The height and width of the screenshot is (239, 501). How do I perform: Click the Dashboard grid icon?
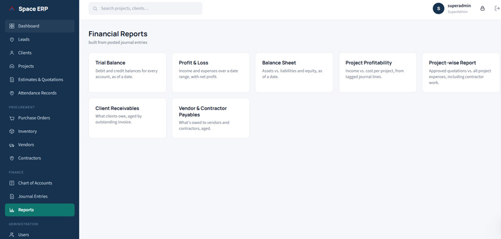pos(12,26)
